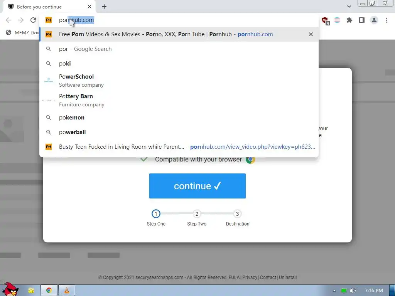Open the folder icon on taskbar
Screen dimensions: 395x296
[x=31, y=291]
